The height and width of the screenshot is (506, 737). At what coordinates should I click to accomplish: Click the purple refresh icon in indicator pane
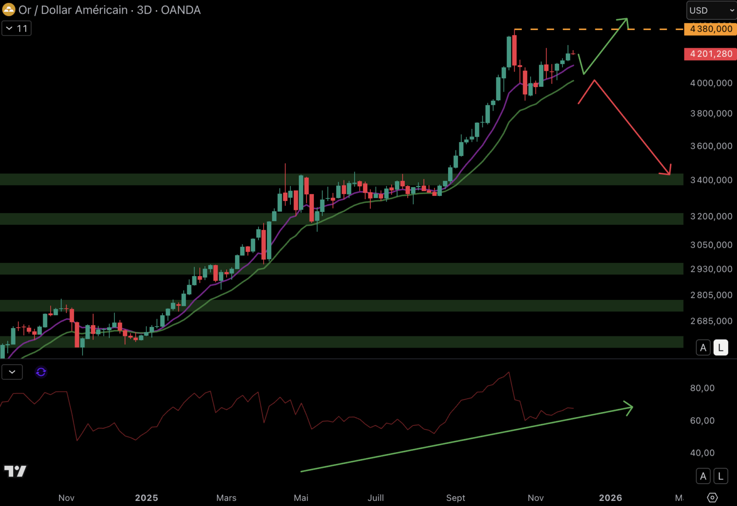click(x=41, y=372)
